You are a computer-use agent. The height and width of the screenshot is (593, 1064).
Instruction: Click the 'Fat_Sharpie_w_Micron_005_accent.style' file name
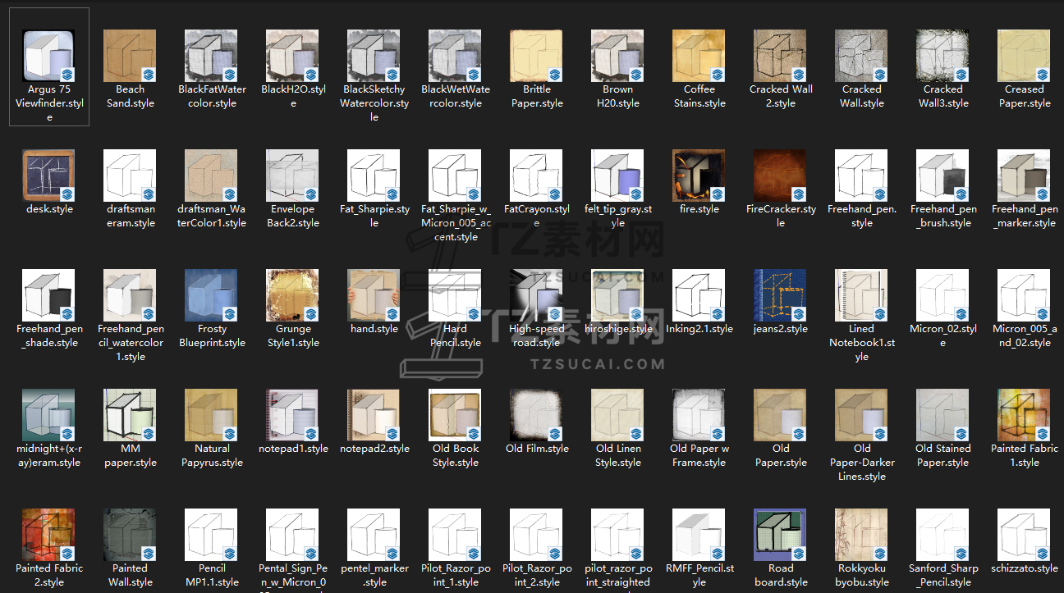pos(456,223)
